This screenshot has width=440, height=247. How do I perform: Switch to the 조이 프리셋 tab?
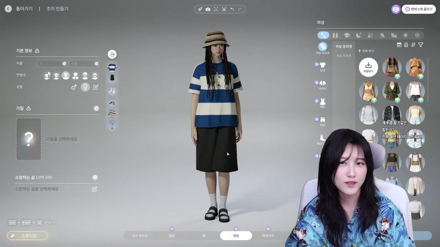point(140,236)
